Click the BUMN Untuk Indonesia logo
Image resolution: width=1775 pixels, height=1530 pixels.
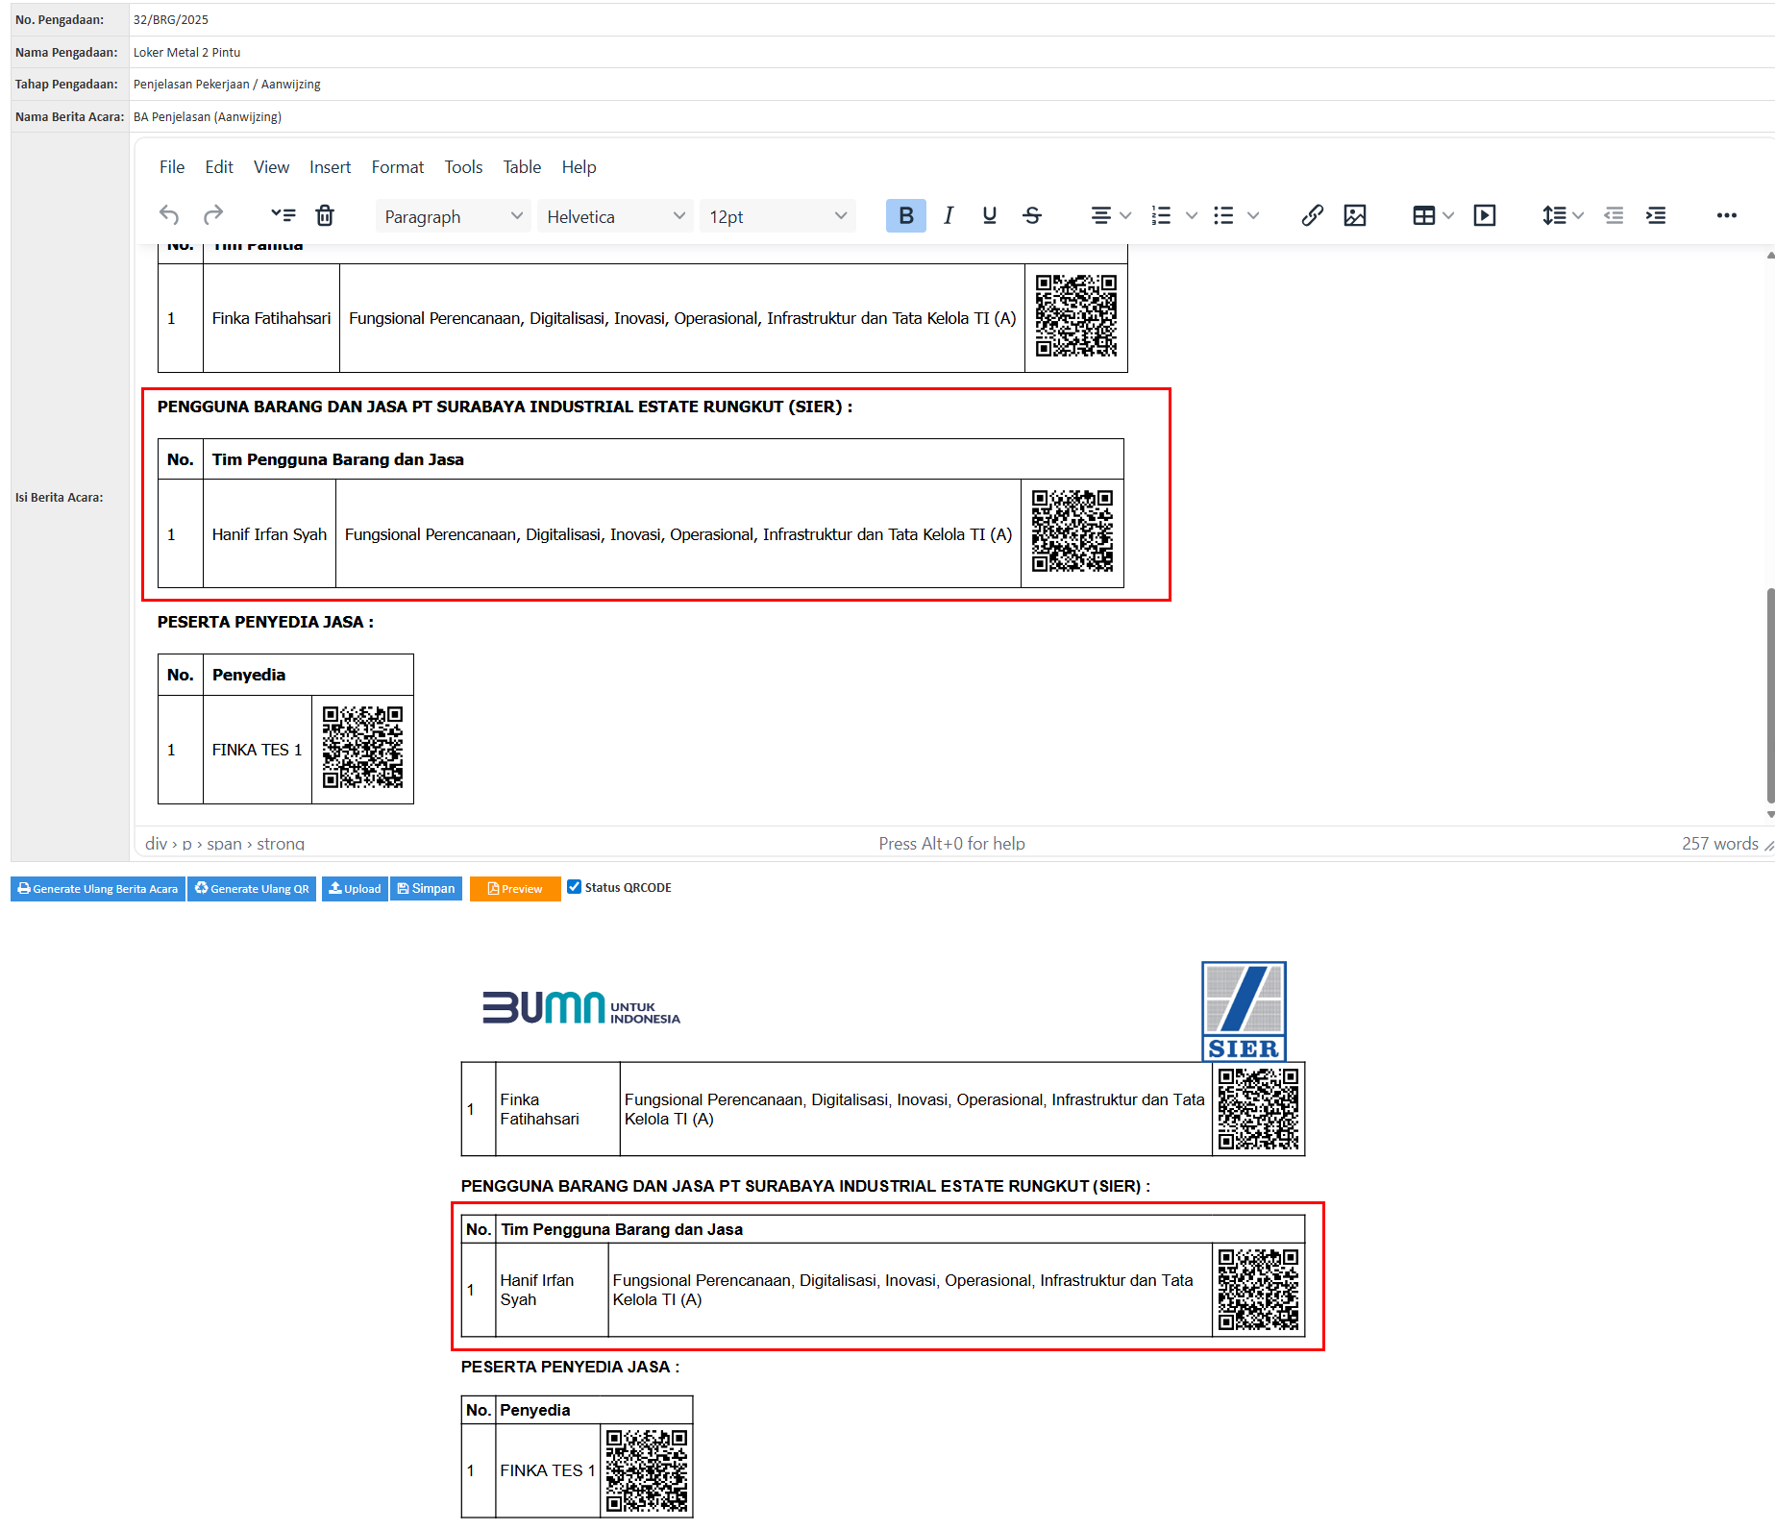click(x=581, y=1007)
